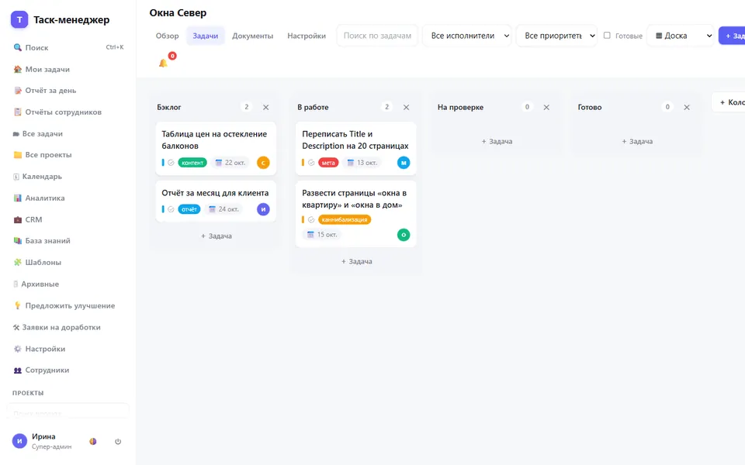Click the theme color circle icon
This screenshot has width=745, height=465.
[93, 441]
